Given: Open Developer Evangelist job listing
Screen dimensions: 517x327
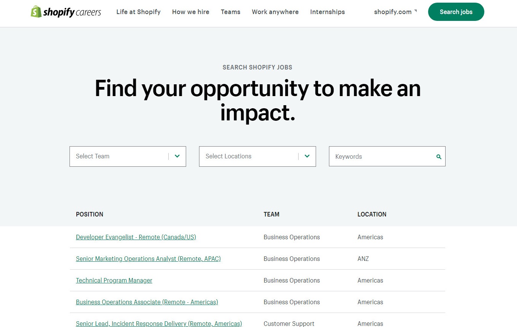Looking at the screenshot, I should click(136, 237).
